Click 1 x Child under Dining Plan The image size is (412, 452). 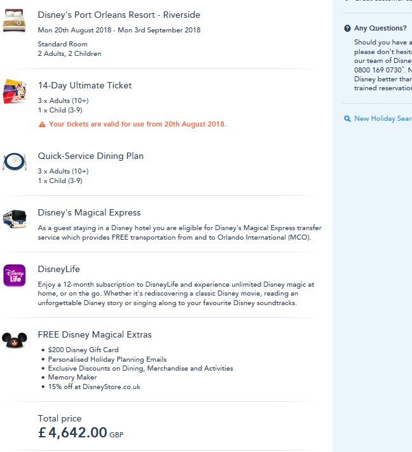(60, 181)
